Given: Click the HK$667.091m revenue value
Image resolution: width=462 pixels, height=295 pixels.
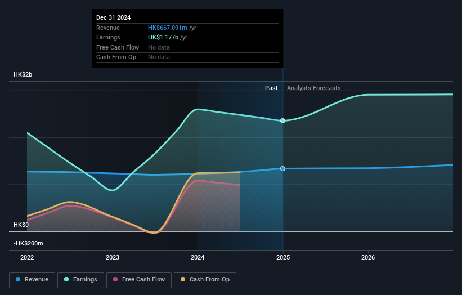Looking at the screenshot, I should [x=167, y=28].
